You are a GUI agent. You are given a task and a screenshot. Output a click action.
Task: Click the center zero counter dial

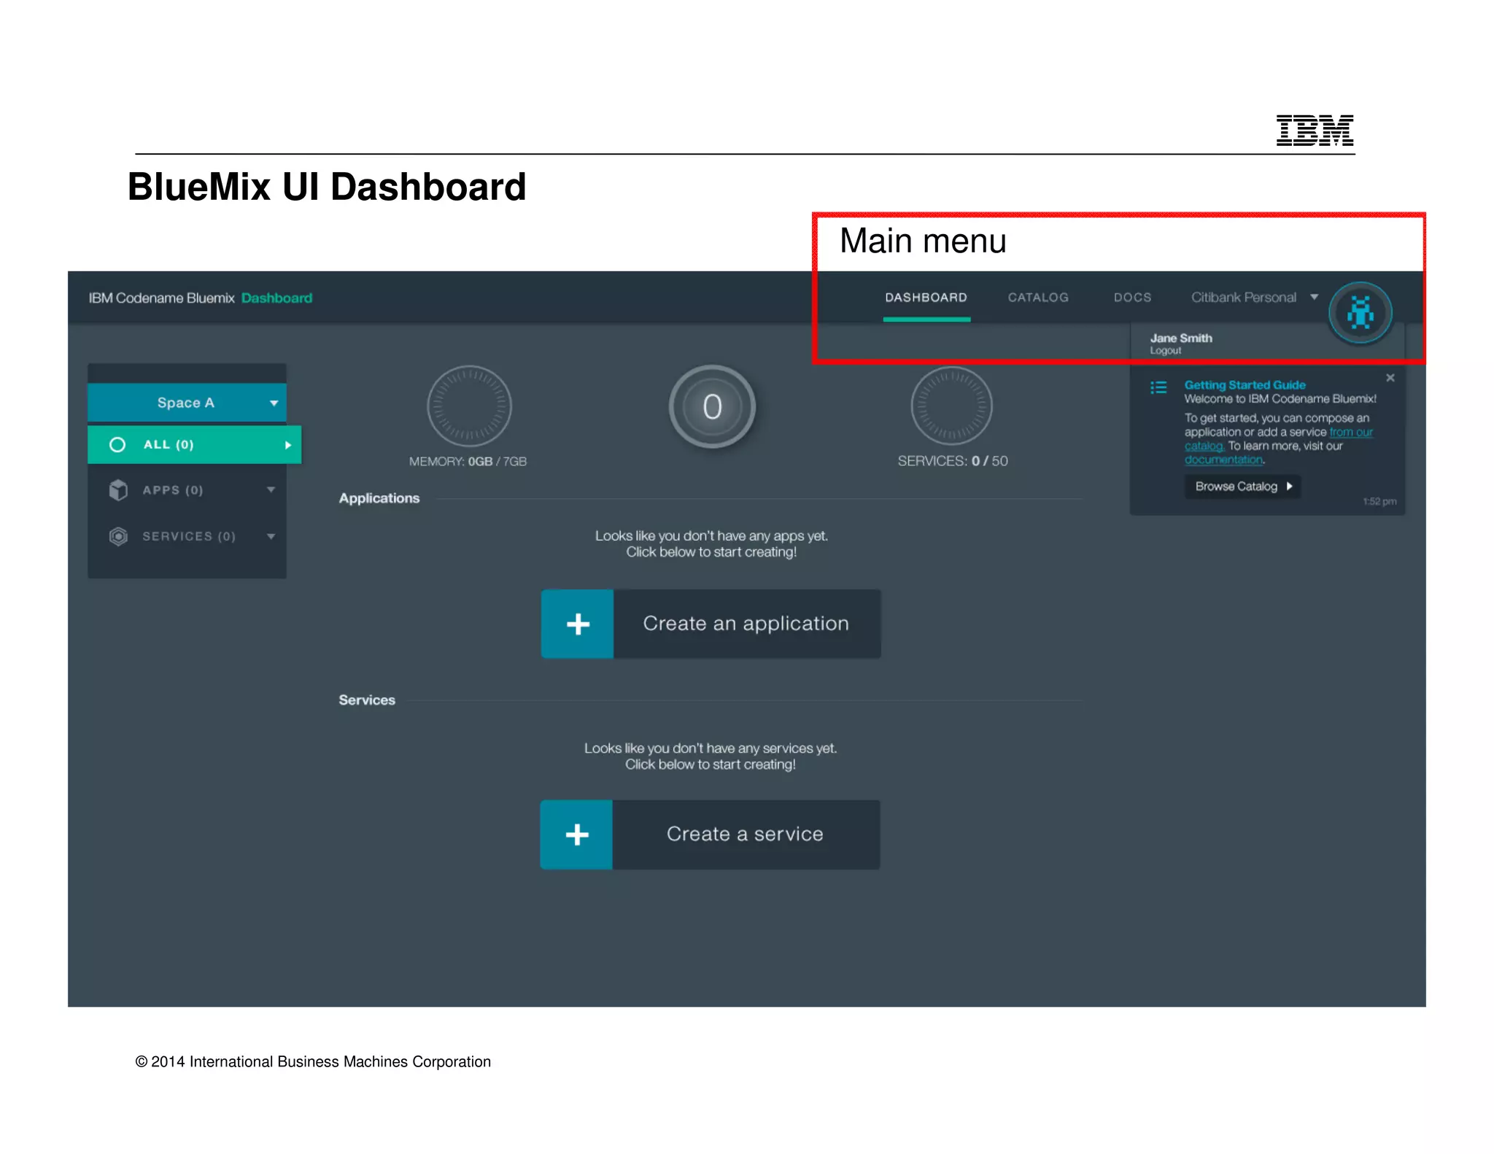tap(712, 406)
